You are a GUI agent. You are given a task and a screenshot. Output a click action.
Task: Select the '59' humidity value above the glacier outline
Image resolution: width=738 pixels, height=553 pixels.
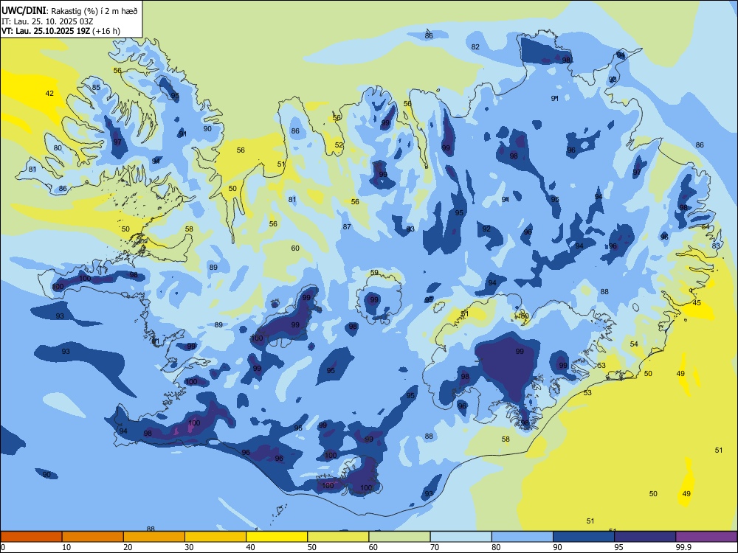[374, 273]
